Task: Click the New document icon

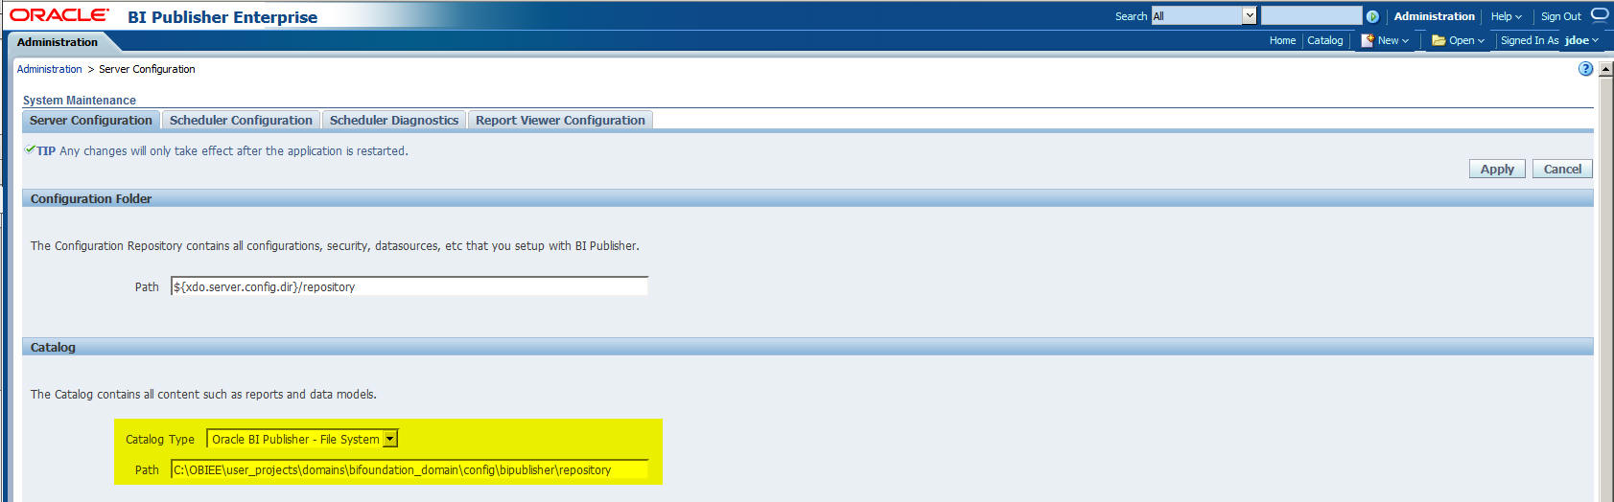Action: [1368, 40]
